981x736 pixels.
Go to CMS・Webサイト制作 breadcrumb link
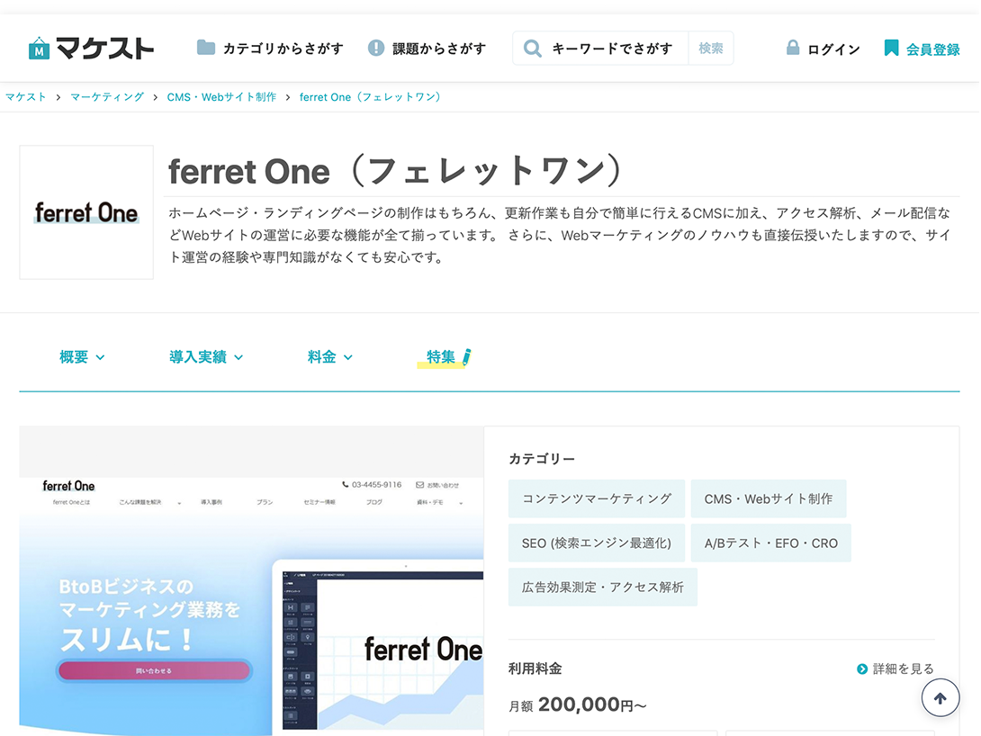221,97
